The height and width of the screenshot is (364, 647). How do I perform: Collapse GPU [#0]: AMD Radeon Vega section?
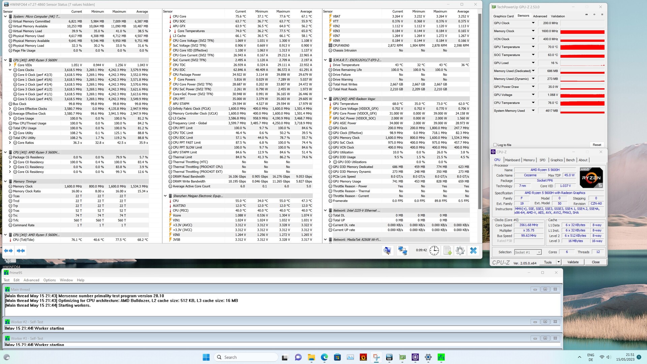(325, 99)
